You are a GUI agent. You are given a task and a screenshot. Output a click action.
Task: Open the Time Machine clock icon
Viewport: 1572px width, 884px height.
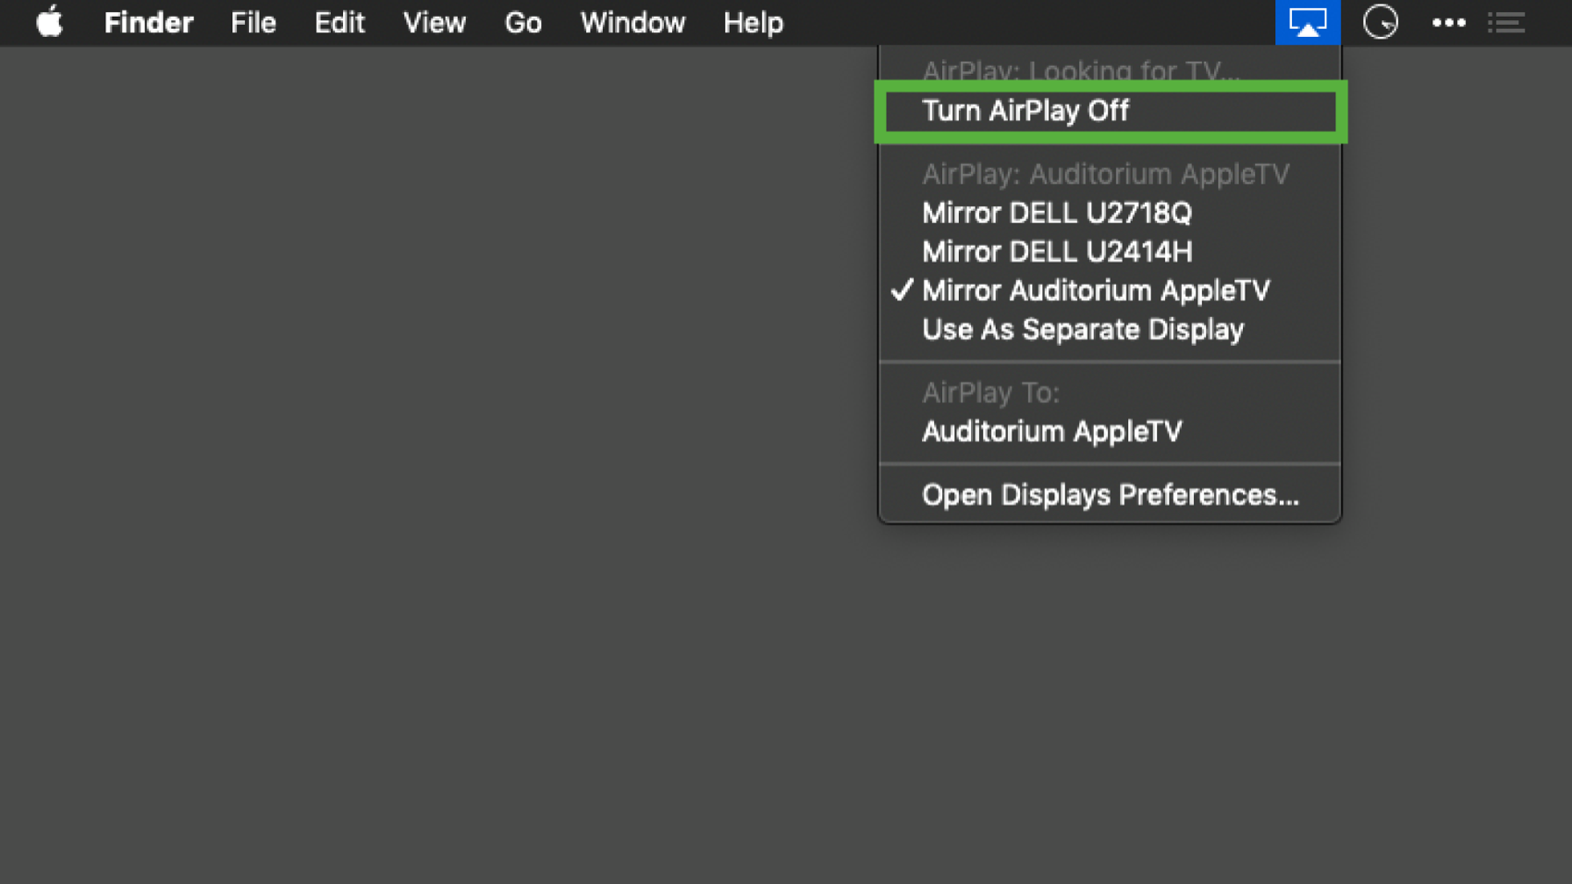click(1380, 22)
